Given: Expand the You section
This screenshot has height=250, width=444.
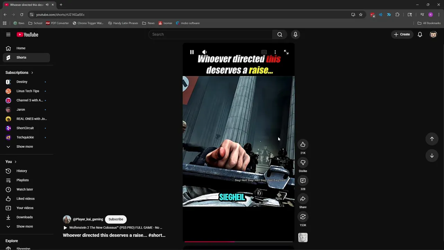Looking at the screenshot, I should point(11,162).
